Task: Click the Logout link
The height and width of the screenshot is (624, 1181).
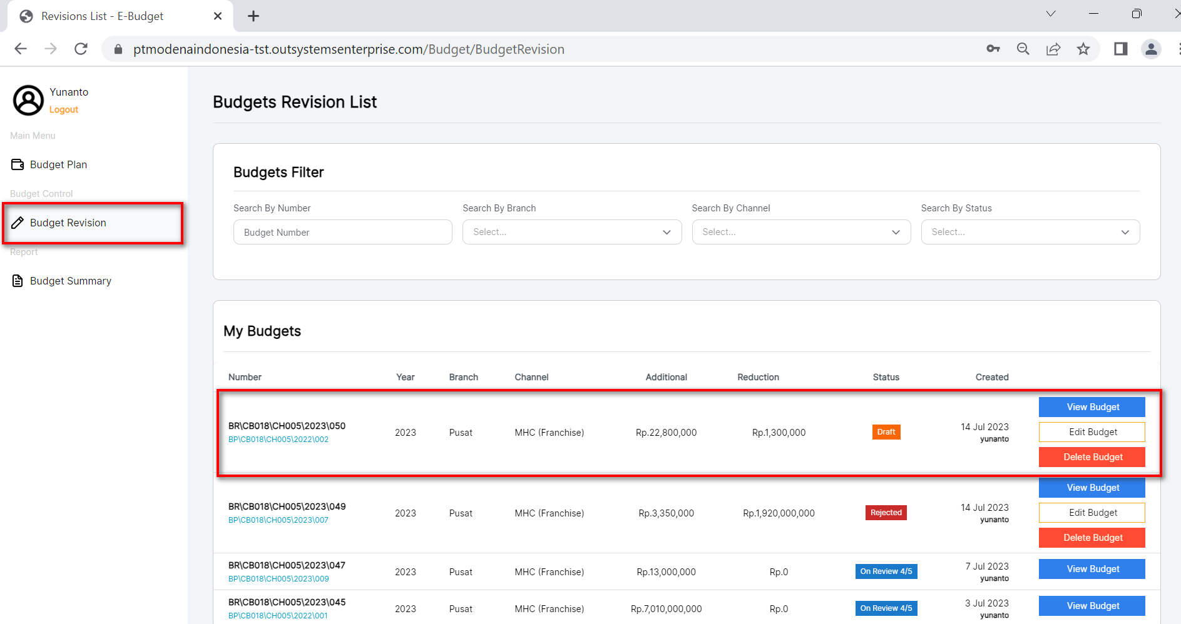Action: pos(64,109)
